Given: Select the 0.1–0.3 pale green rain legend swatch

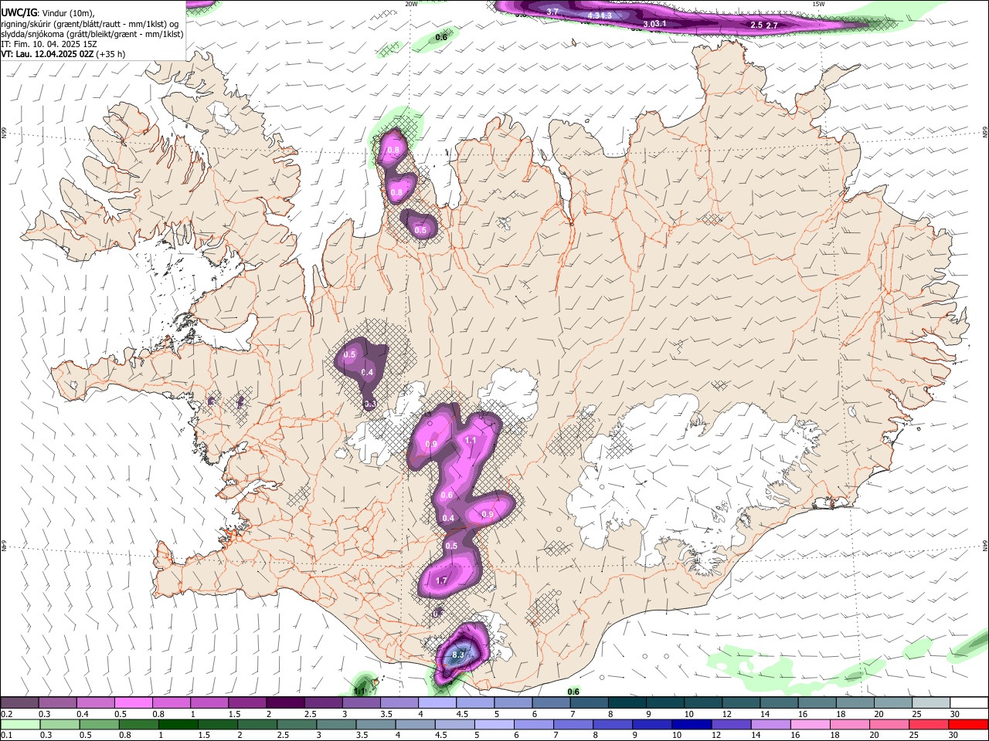Looking at the screenshot, I should (x=20, y=725).
